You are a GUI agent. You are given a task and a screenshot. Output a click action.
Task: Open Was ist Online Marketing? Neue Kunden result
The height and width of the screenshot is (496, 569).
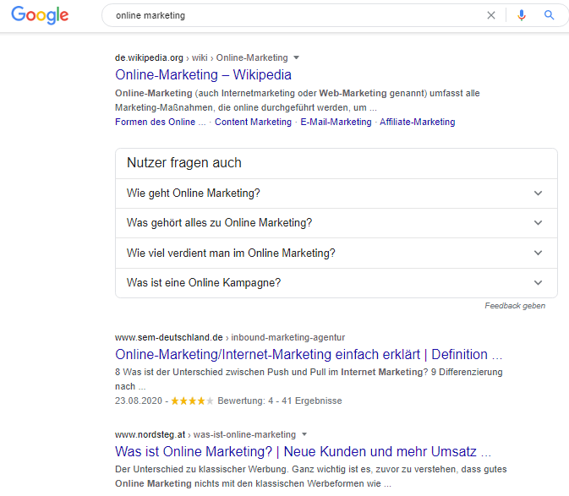(303, 451)
